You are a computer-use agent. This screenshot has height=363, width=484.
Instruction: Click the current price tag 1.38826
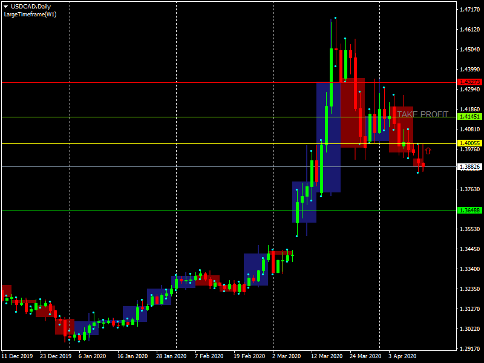click(469, 167)
